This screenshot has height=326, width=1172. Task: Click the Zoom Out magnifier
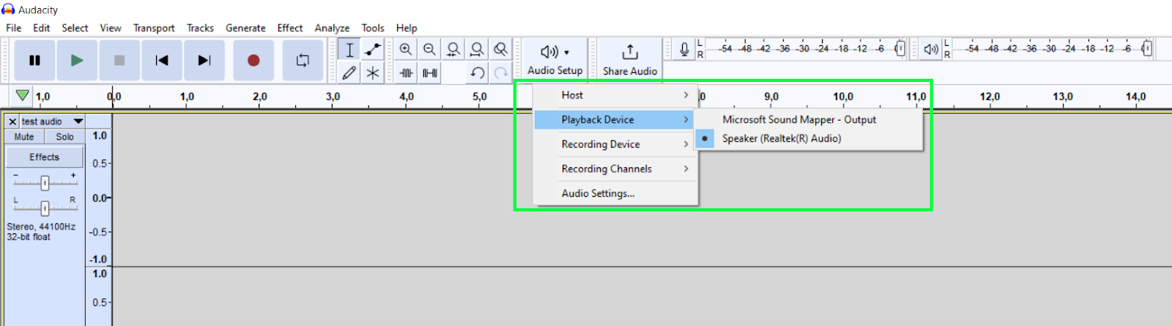coord(430,49)
